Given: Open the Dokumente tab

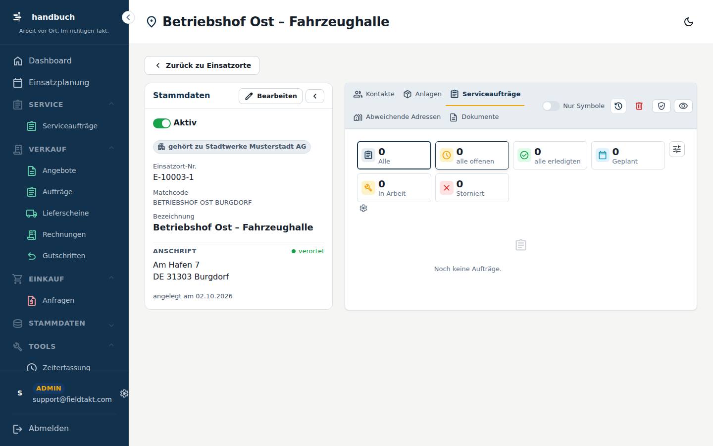Looking at the screenshot, I should 474,117.
